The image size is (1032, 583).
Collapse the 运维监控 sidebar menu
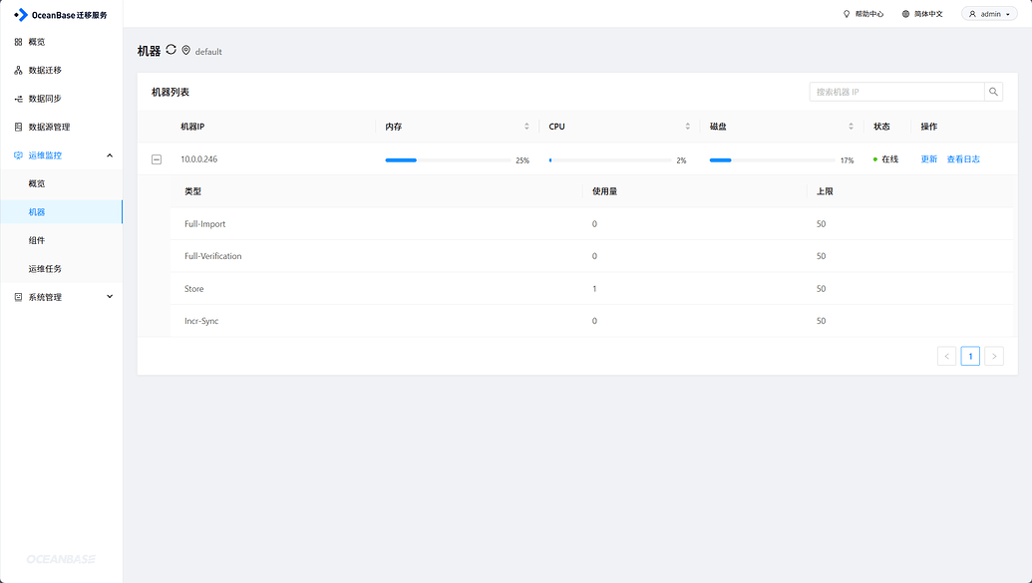pos(110,155)
